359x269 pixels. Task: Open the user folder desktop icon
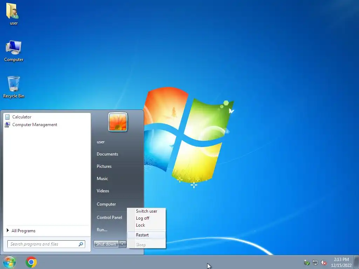click(13, 14)
